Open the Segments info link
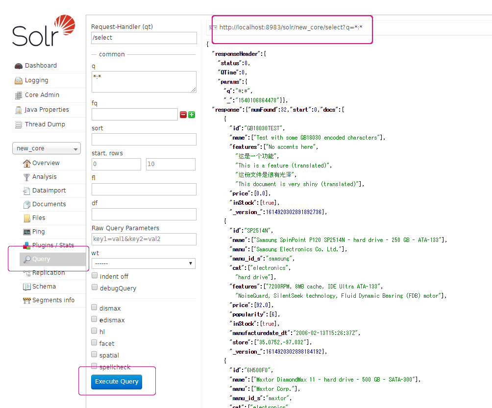Viewport: 492px width, 408px height. [x=53, y=300]
